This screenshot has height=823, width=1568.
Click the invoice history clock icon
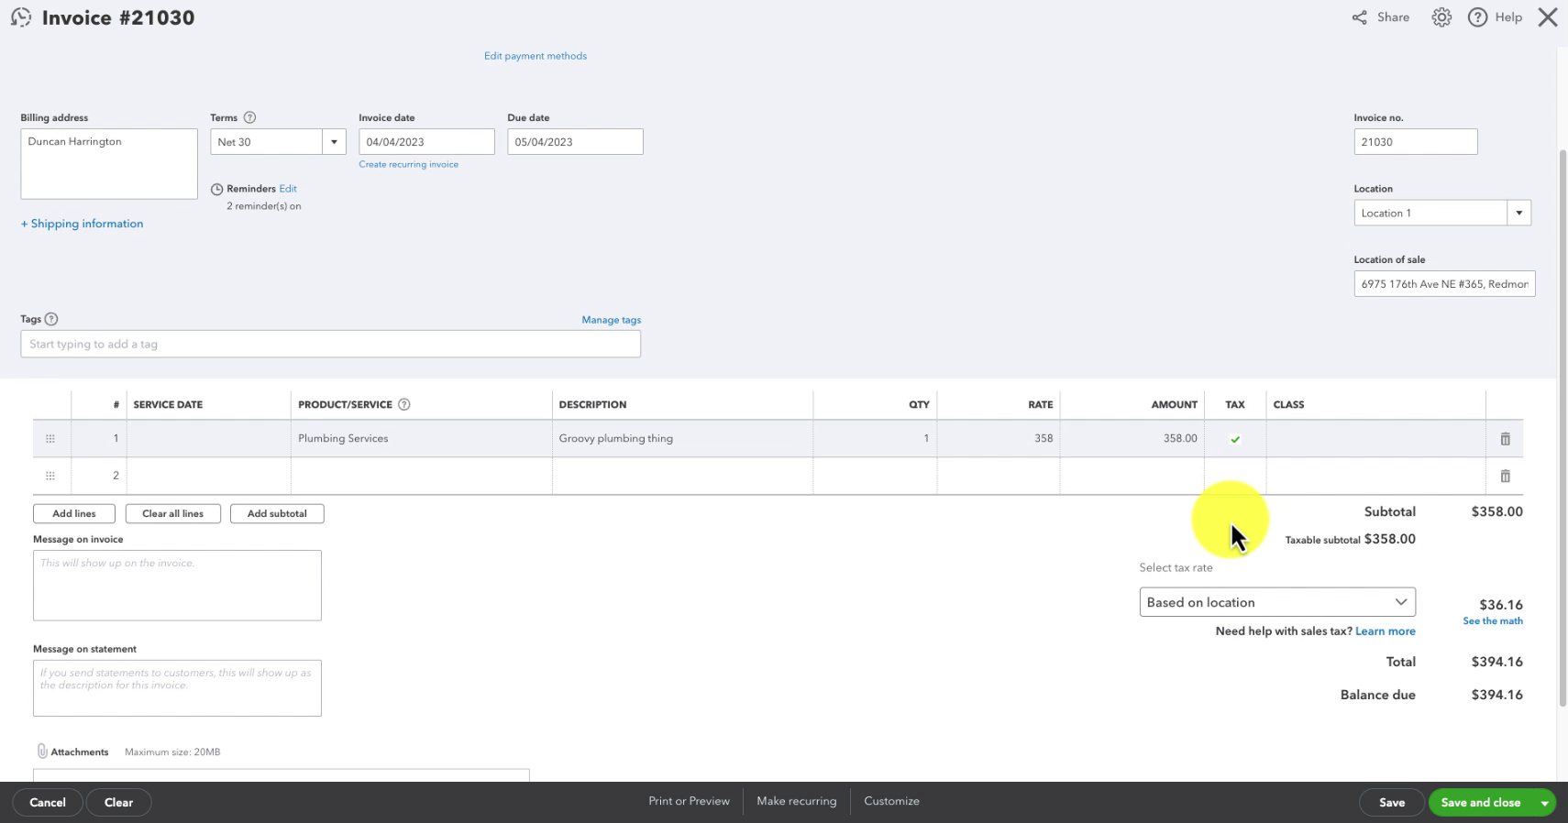click(20, 17)
